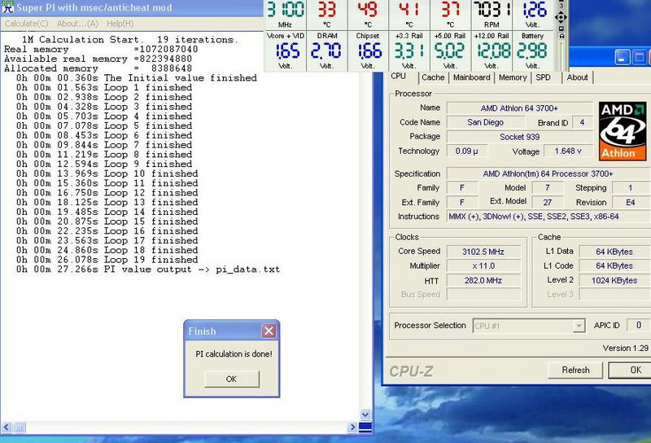Click the Specification field text
The height and width of the screenshot is (443, 651).
(548, 173)
